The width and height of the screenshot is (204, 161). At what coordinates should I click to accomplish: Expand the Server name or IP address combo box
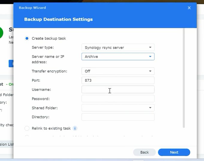tap(118, 57)
